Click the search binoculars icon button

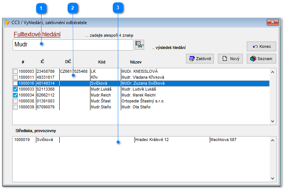coord(139,45)
